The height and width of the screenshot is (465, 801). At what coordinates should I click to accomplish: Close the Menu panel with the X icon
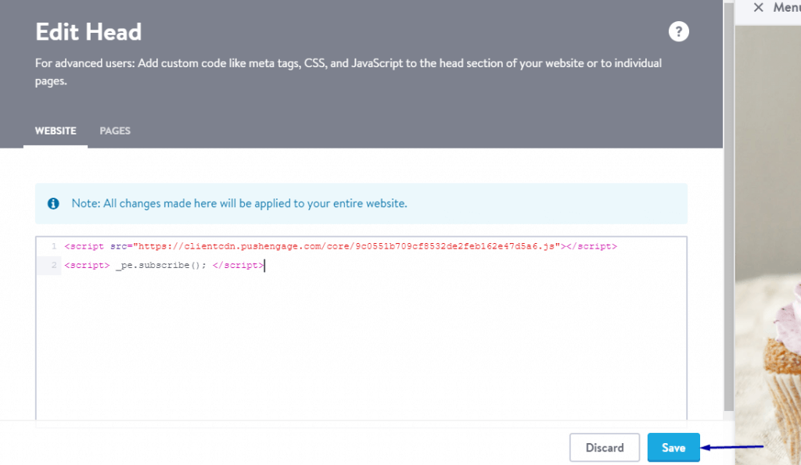click(x=758, y=7)
